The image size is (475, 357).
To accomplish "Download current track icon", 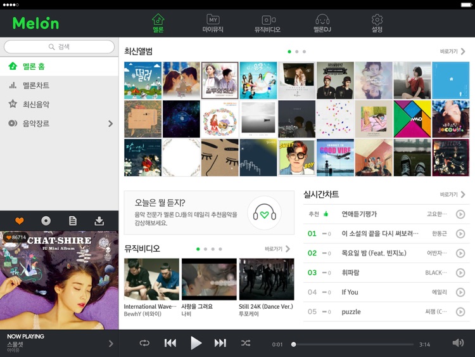I will [x=99, y=221].
